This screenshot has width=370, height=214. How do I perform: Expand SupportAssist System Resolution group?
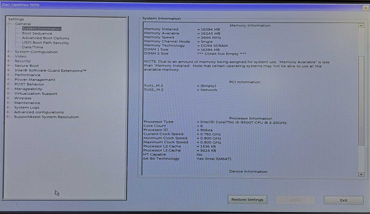(8, 117)
